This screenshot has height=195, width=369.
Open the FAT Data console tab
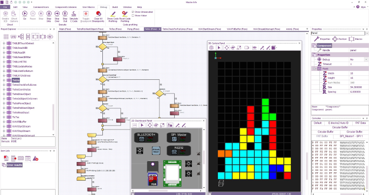[360, 123]
